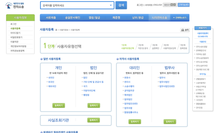Open 사건검색 quick link

pos(199,100)
